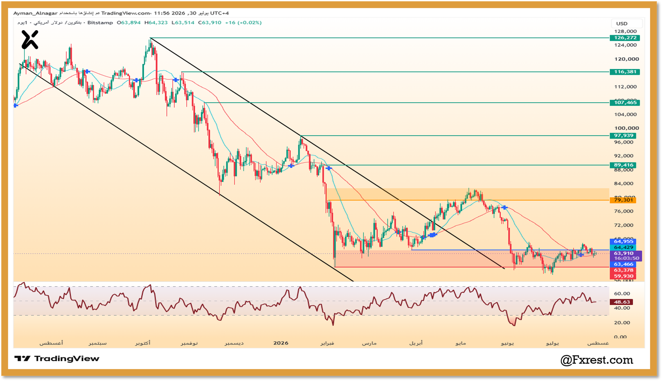Select the red 63,378 price label
Image resolution: width=662 pixels, height=381 pixels.
pyautogui.click(x=623, y=271)
